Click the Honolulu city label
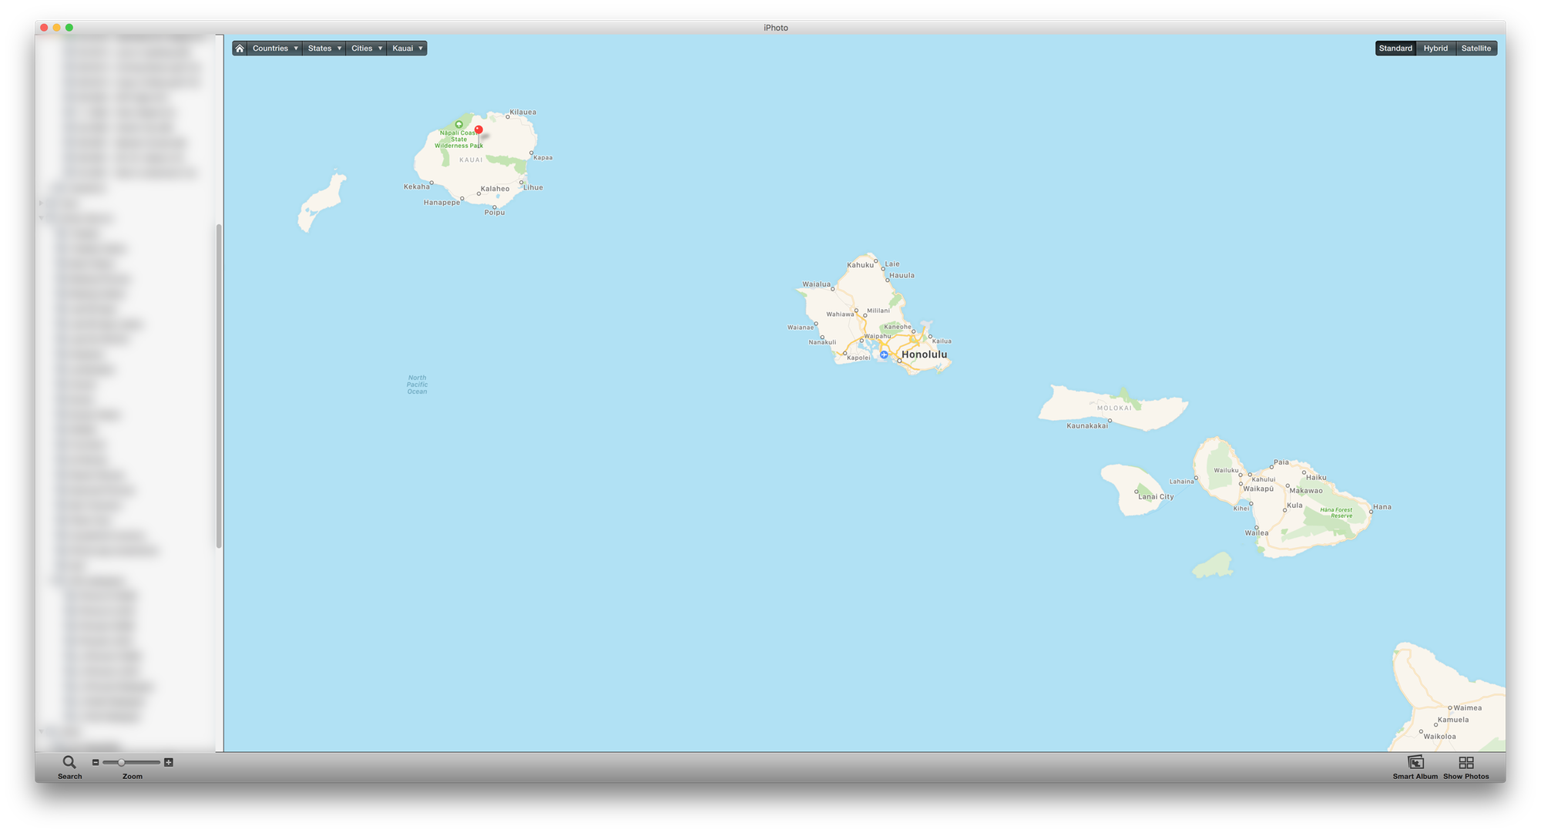The height and width of the screenshot is (833, 1541). pos(925,354)
